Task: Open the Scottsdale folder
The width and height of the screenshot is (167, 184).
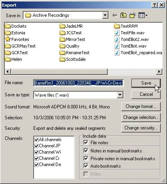Action: (73, 59)
